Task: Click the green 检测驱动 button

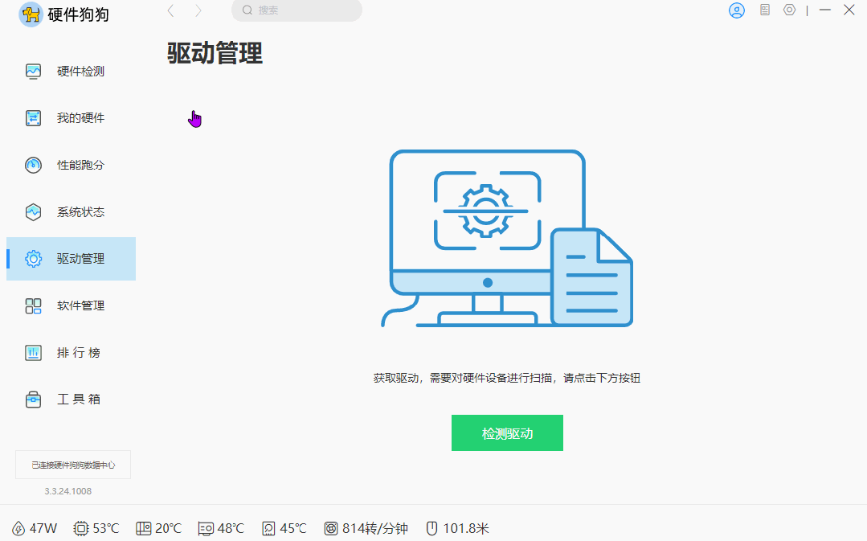Action: pyautogui.click(x=507, y=432)
